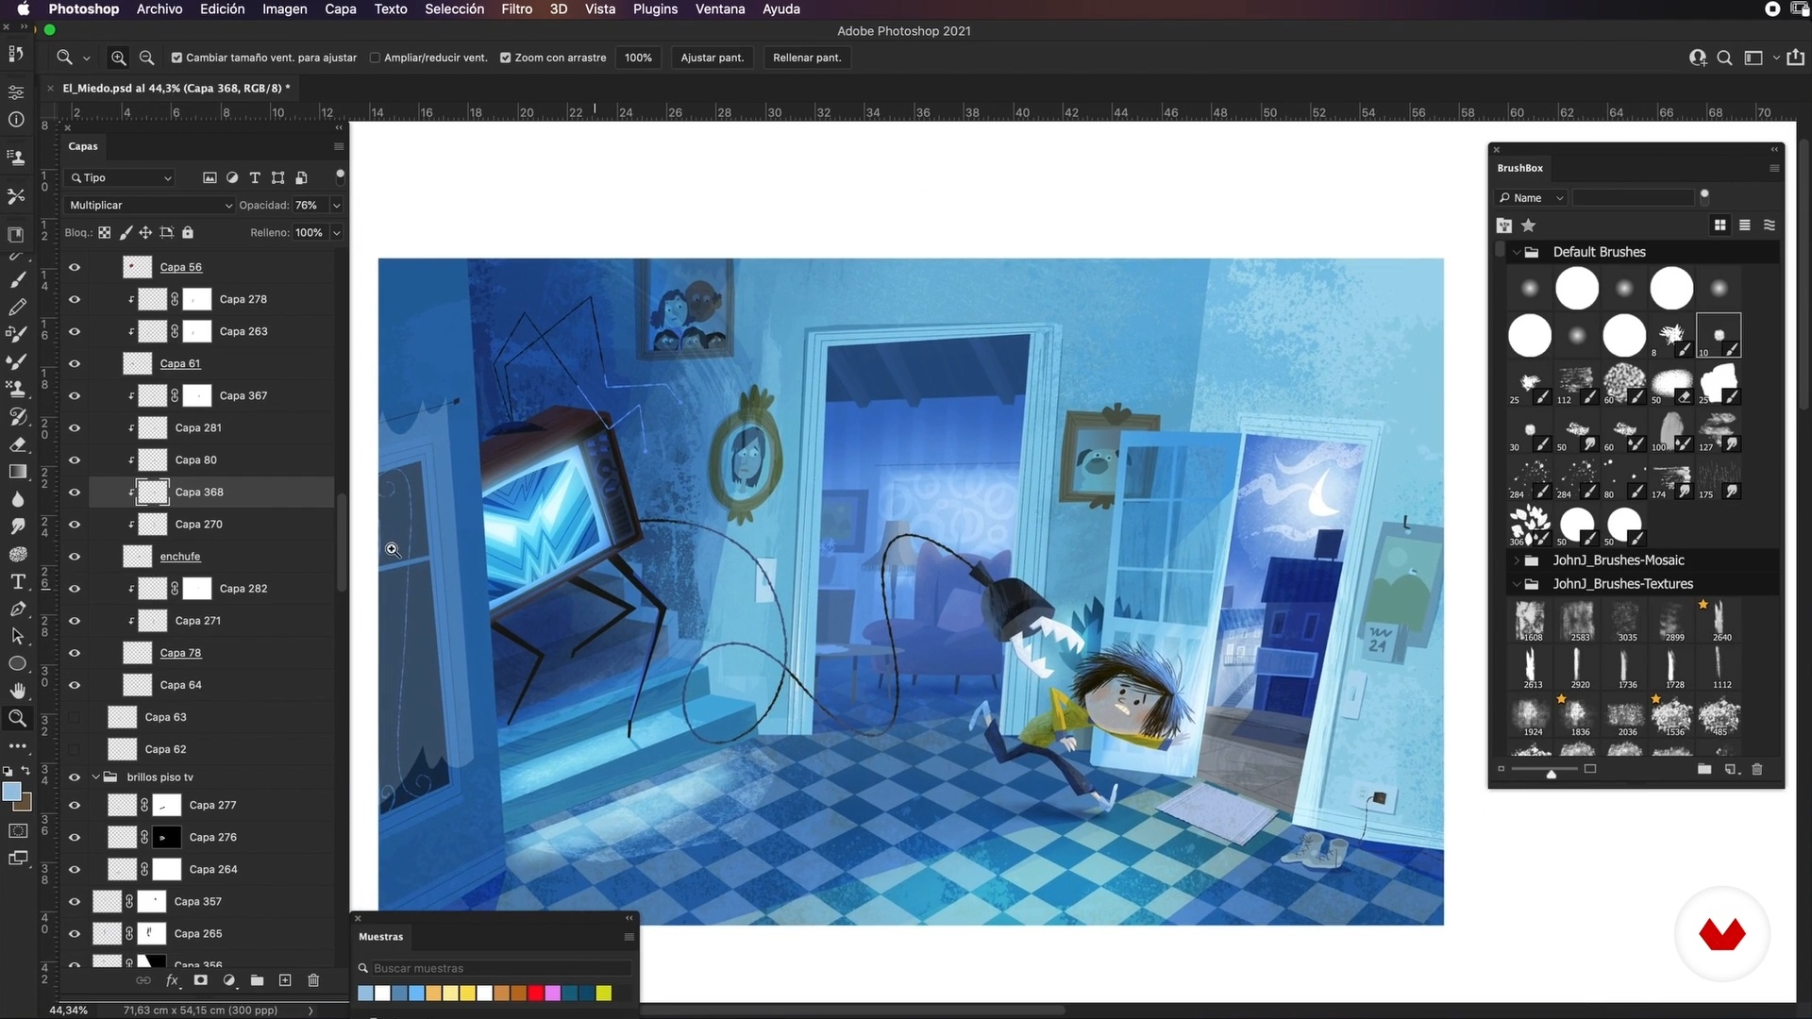This screenshot has height=1019, width=1812.
Task: Link layers icon in Capas footer
Action: [x=143, y=980]
